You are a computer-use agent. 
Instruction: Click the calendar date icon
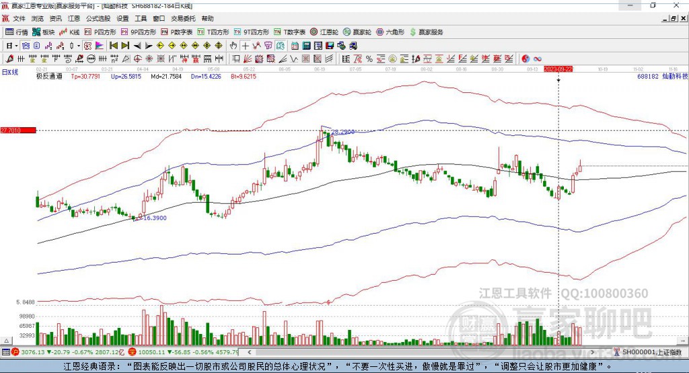coord(295,46)
